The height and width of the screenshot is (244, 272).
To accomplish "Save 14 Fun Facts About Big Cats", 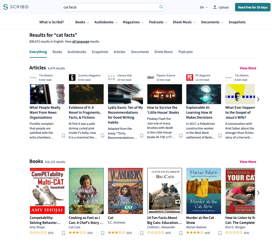I will (181, 233).
